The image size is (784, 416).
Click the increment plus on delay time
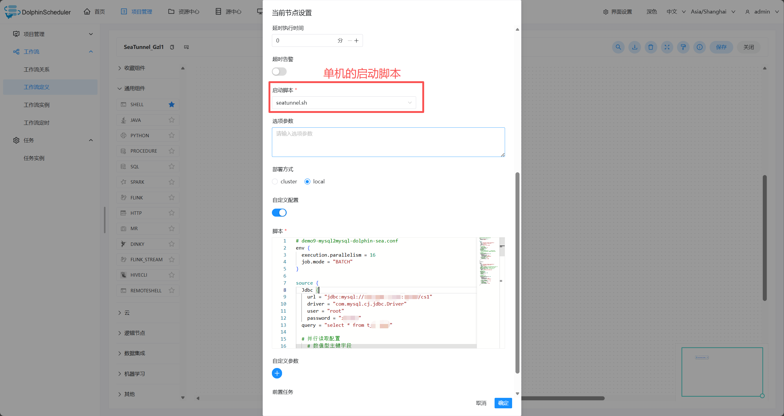[356, 41]
